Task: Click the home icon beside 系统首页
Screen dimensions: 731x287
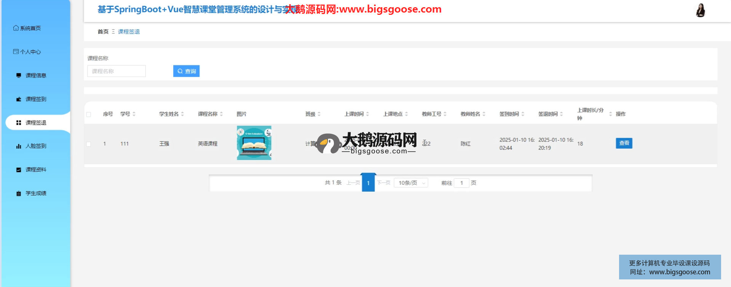Action: click(x=16, y=28)
